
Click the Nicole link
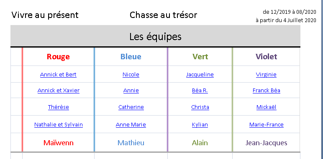tap(131, 74)
